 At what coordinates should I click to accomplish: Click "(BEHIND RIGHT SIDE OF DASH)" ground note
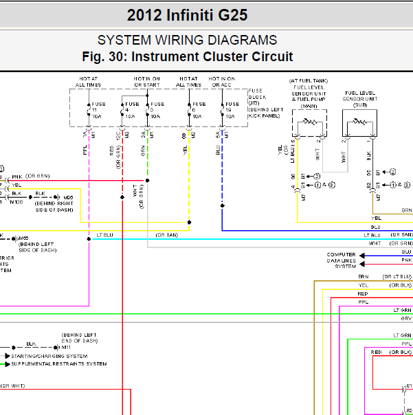[54, 207]
